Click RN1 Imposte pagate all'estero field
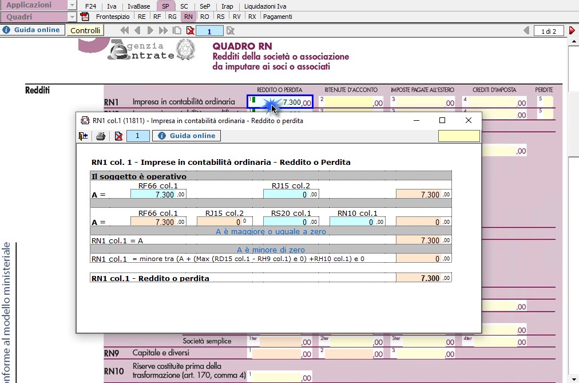Image resolution: width=579 pixels, height=383 pixels. [x=423, y=102]
